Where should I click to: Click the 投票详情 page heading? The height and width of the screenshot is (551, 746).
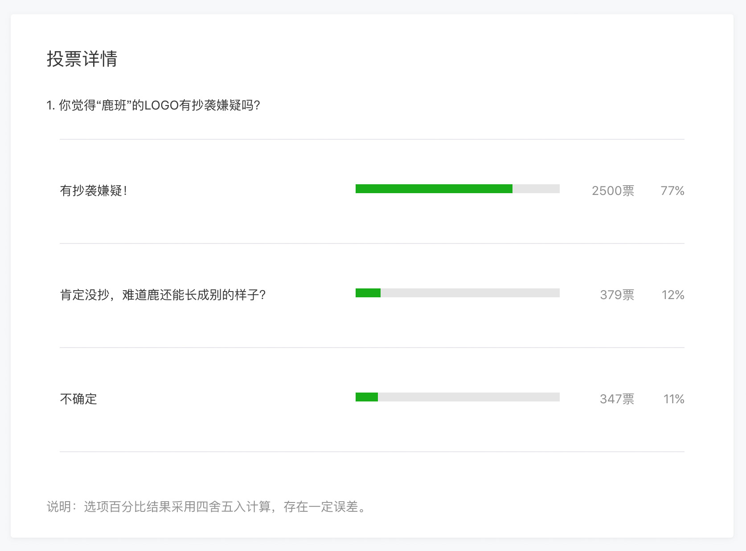coord(82,59)
